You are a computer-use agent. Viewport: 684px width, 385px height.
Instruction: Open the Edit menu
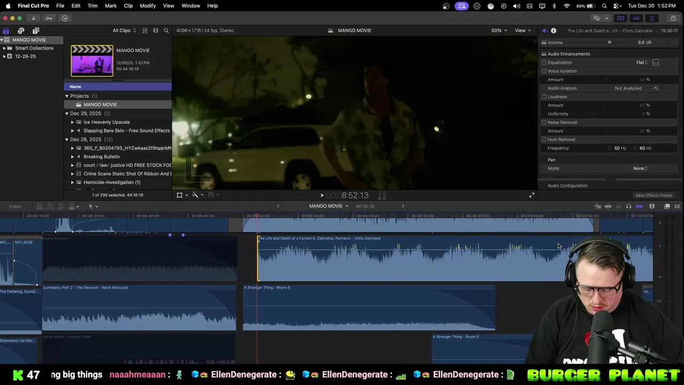[76, 6]
